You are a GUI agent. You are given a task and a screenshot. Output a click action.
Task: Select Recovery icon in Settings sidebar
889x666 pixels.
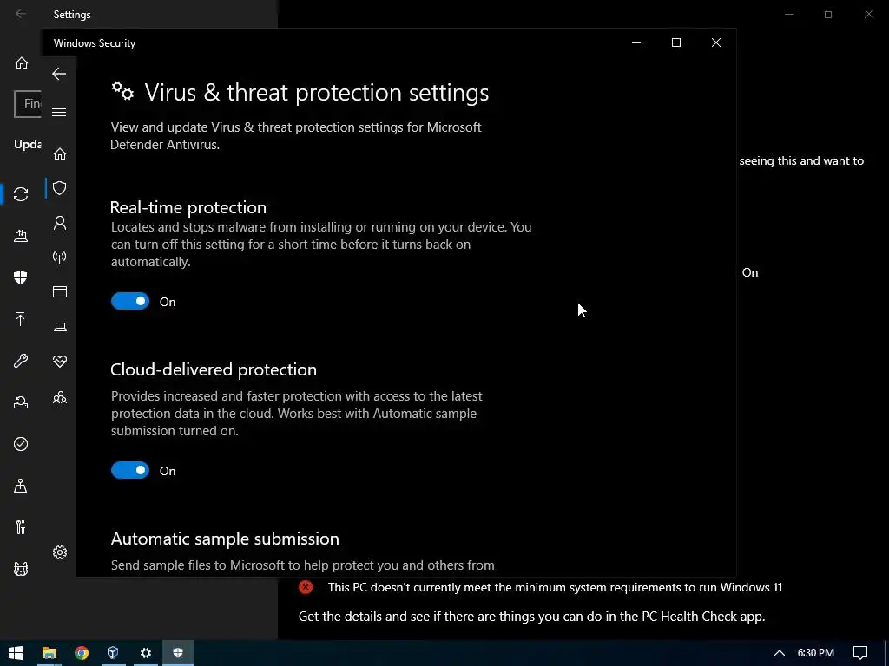21,402
